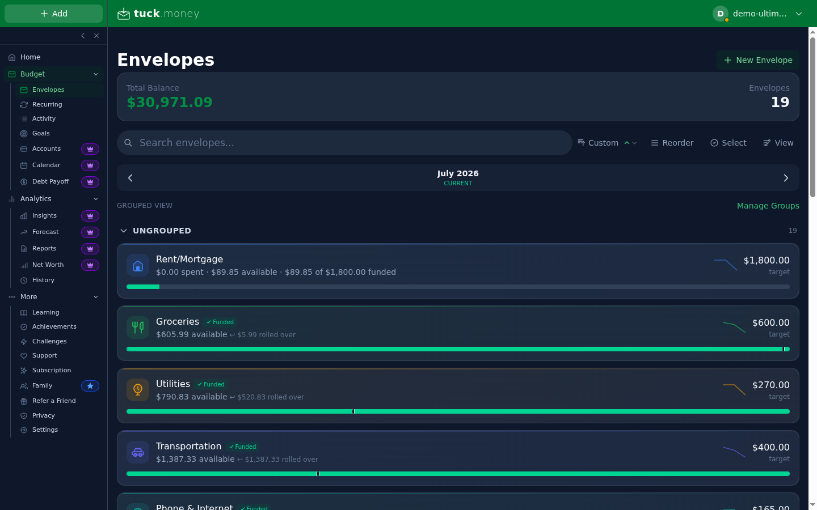Click the Select button
Image resolution: width=817 pixels, height=510 pixels.
728,143
